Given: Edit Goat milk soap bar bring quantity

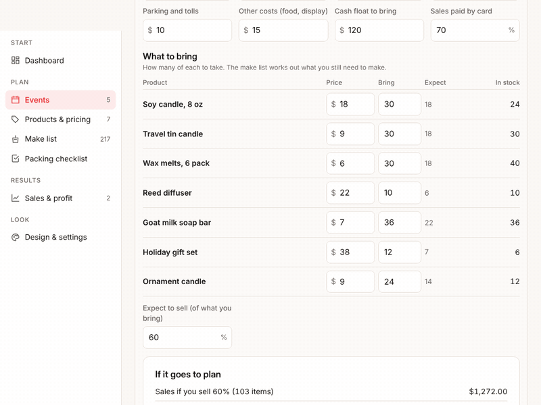Looking at the screenshot, I should [400, 223].
